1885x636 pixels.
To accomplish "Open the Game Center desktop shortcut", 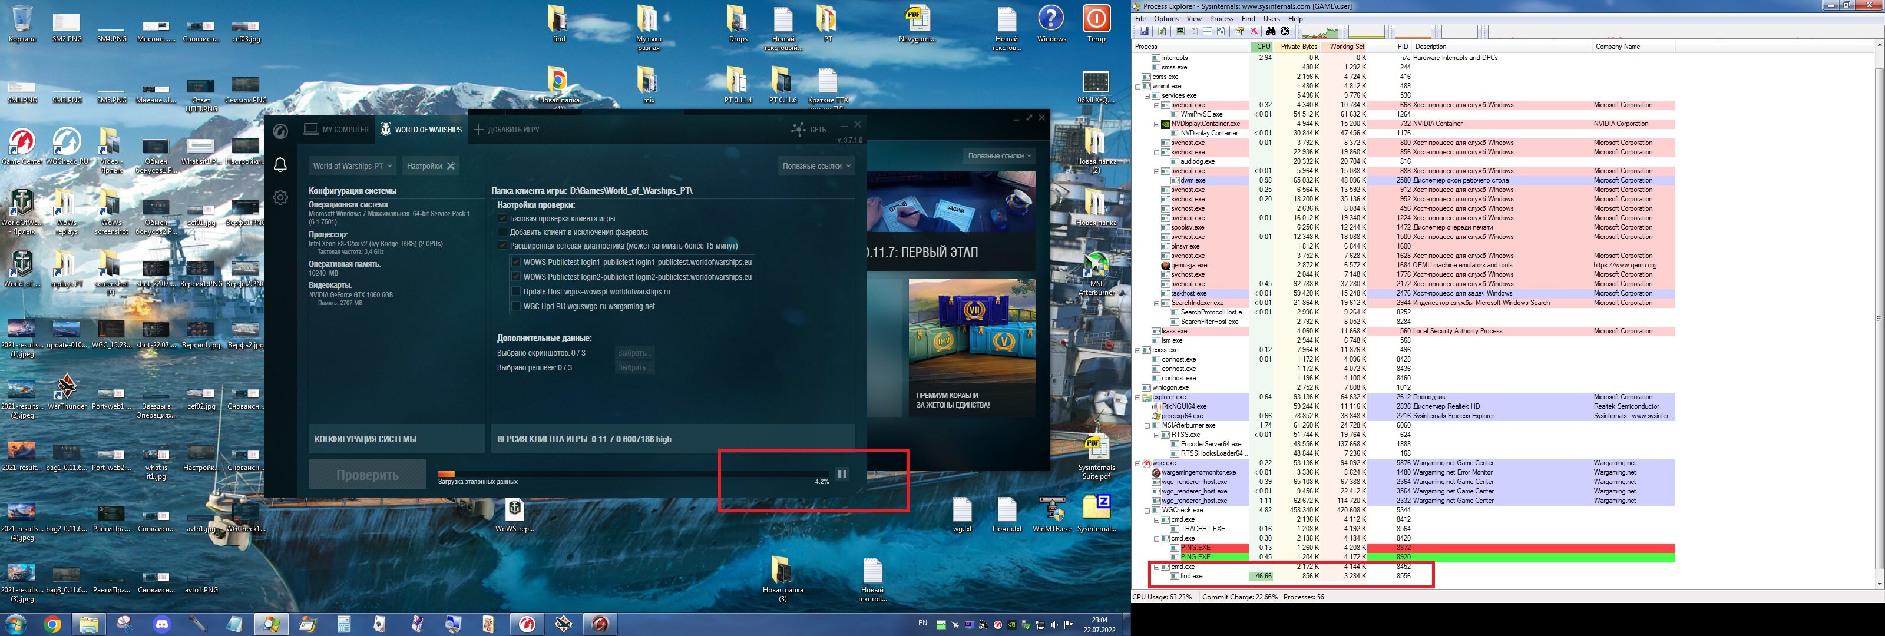I will click(22, 147).
